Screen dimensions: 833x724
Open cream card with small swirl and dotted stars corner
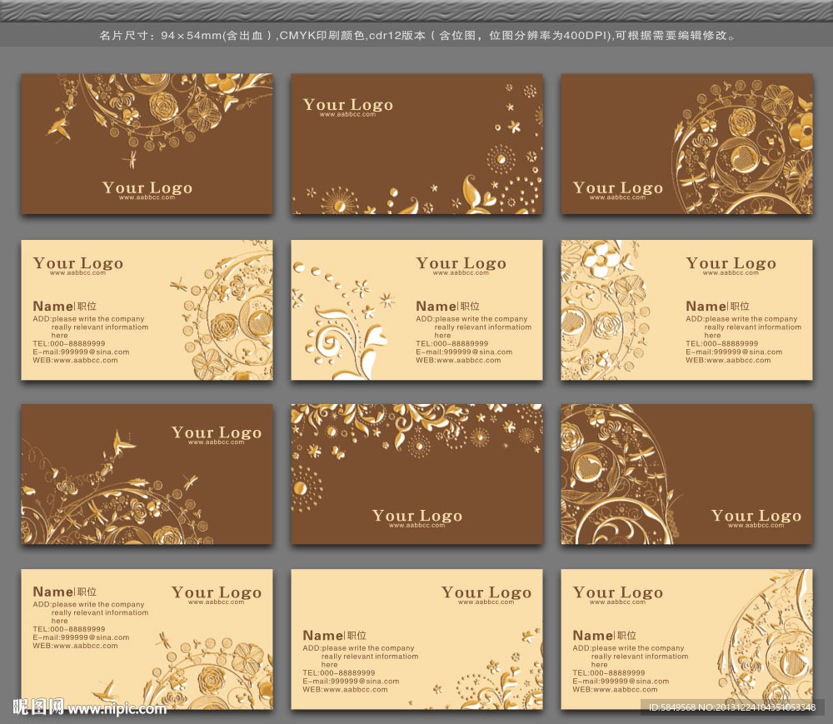pyautogui.click(x=417, y=639)
